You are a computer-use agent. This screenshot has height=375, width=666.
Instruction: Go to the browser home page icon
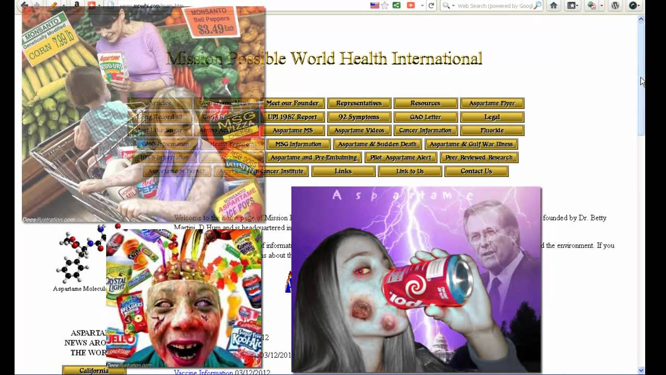click(x=554, y=5)
